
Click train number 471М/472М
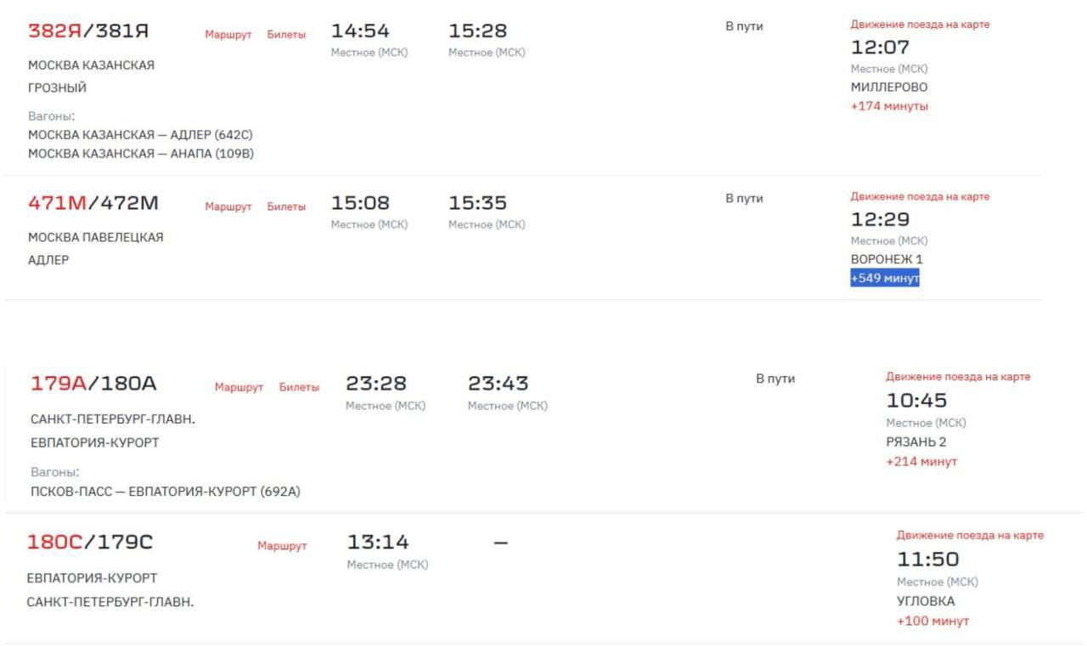(93, 204)
